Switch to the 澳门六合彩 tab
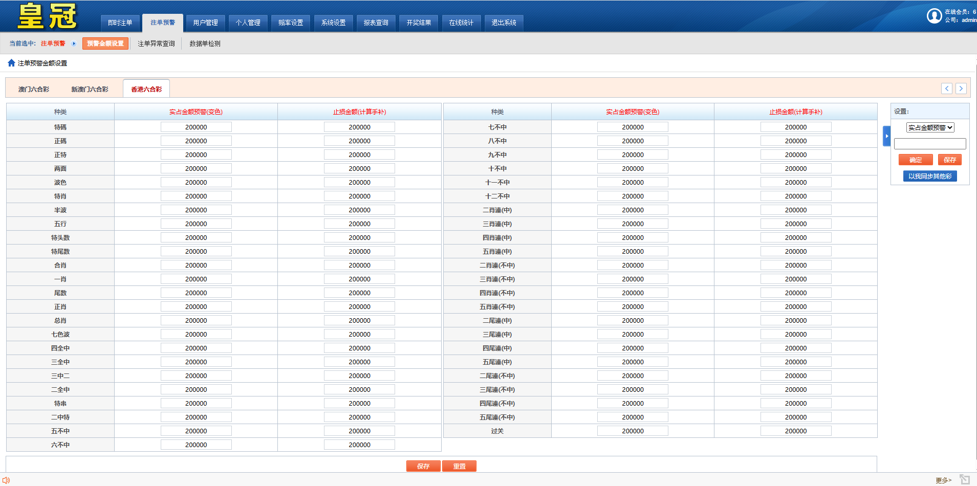Viewport: 977px width, 486px height. (x=34, y=89)
